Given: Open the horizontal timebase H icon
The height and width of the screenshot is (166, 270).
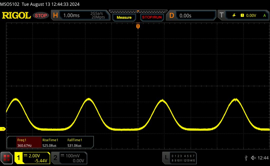Looking at the screenshot, I should pyautogui.click(x=55, y=16).
